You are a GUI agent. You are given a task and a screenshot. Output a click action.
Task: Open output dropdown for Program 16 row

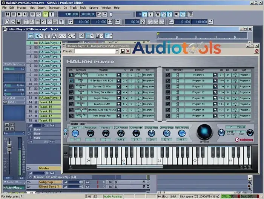245,116
